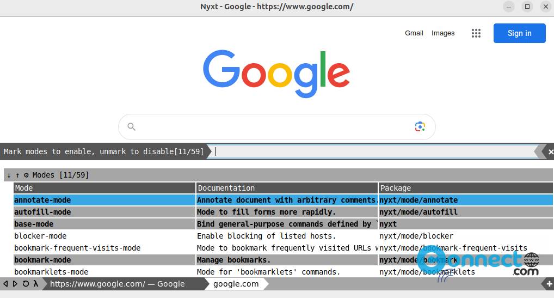Viewport: 554px width, 298px height.
Task: Click 'Mode to bookmark frequently visited URLs' cell
Action: [287, 248]
